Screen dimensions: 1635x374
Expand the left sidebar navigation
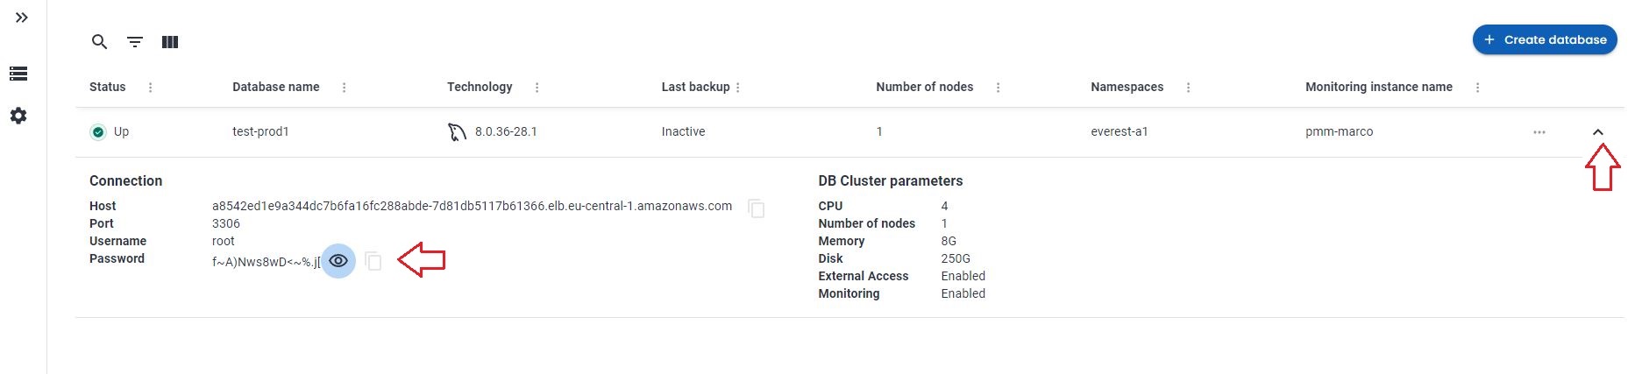22,18
